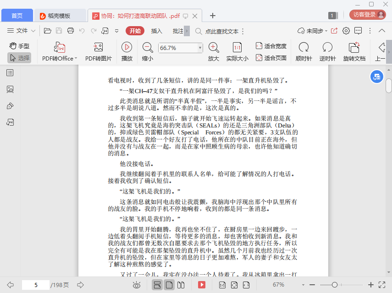Viewport: 392px width, 293px height.
Task: Print the document via printer icon
Action: (x=71, y=31)
